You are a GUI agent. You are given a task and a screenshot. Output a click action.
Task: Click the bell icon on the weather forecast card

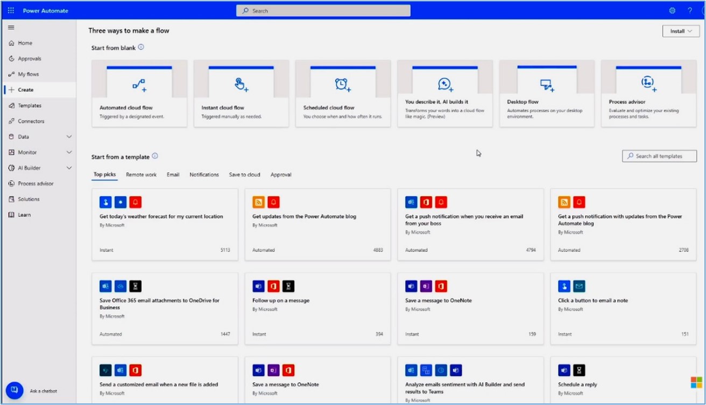tap(136, 202)
